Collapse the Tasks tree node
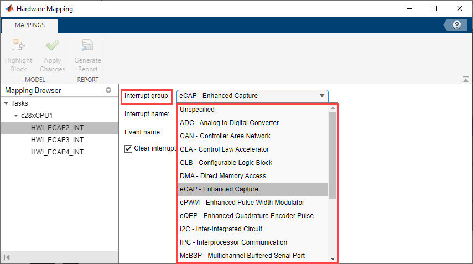The image size is (473, 264). (x=6, y=103)
